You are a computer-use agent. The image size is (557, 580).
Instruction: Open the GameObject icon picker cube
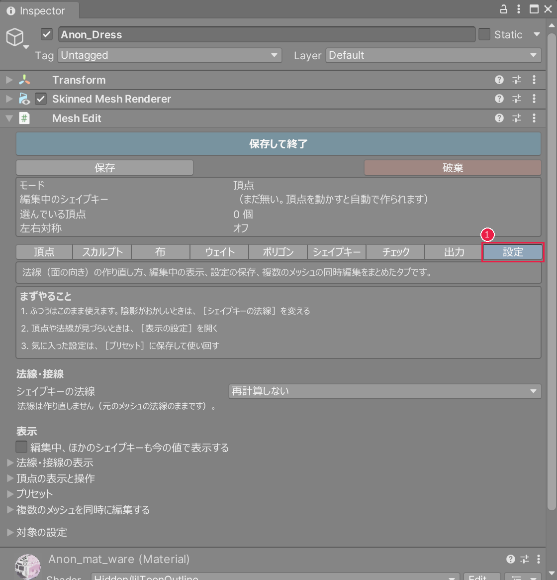point(15,37)
